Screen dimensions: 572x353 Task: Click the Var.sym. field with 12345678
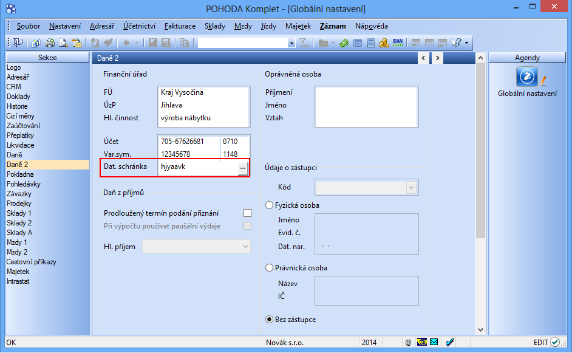[x=189, y=154]
